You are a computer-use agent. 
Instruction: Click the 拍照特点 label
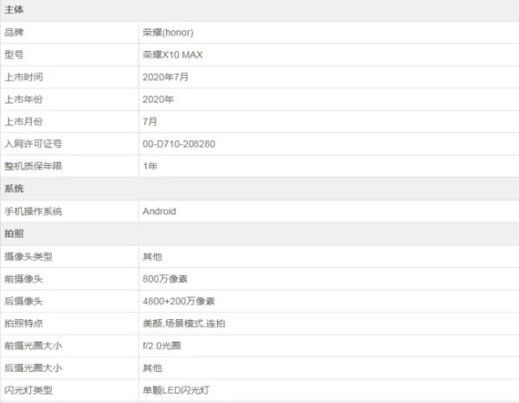[23, 323]
